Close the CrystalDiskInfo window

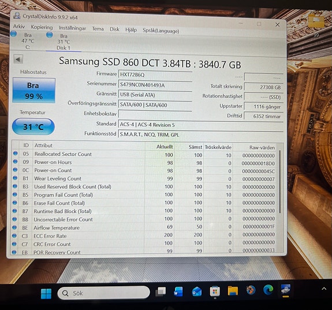278,25
